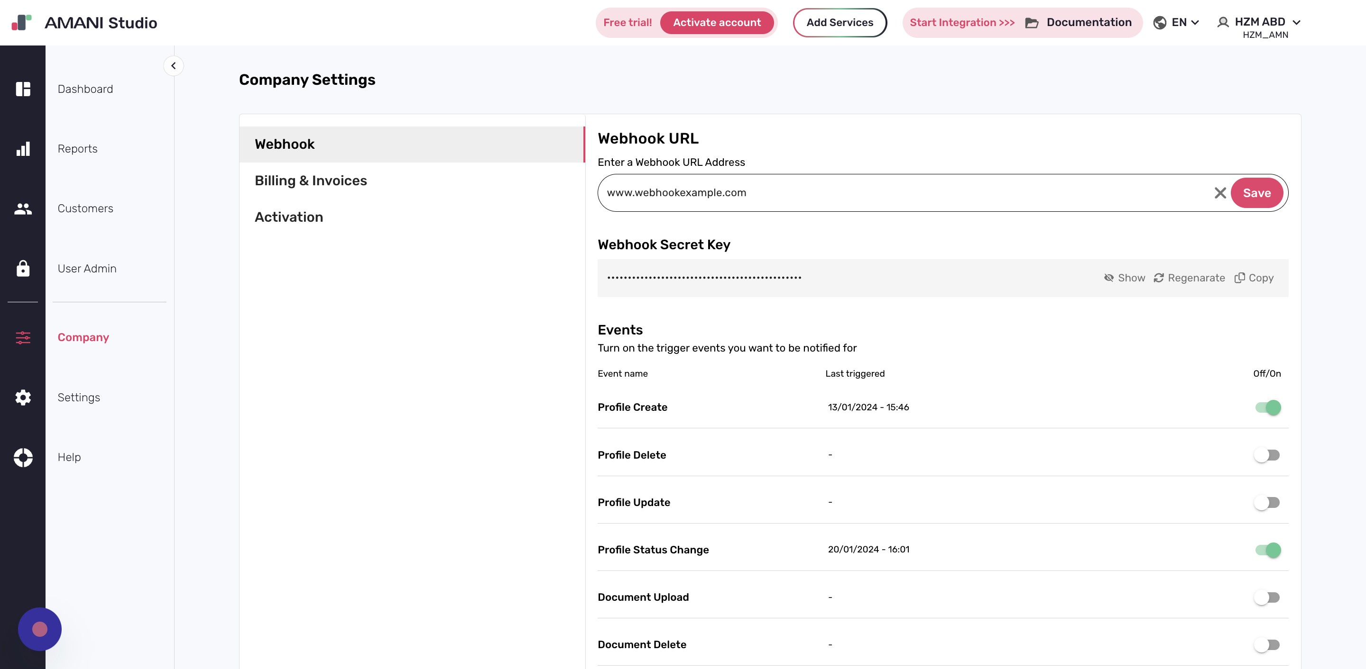Open the Activation tab
The image size is (1366, 669).
coord(289,217)
